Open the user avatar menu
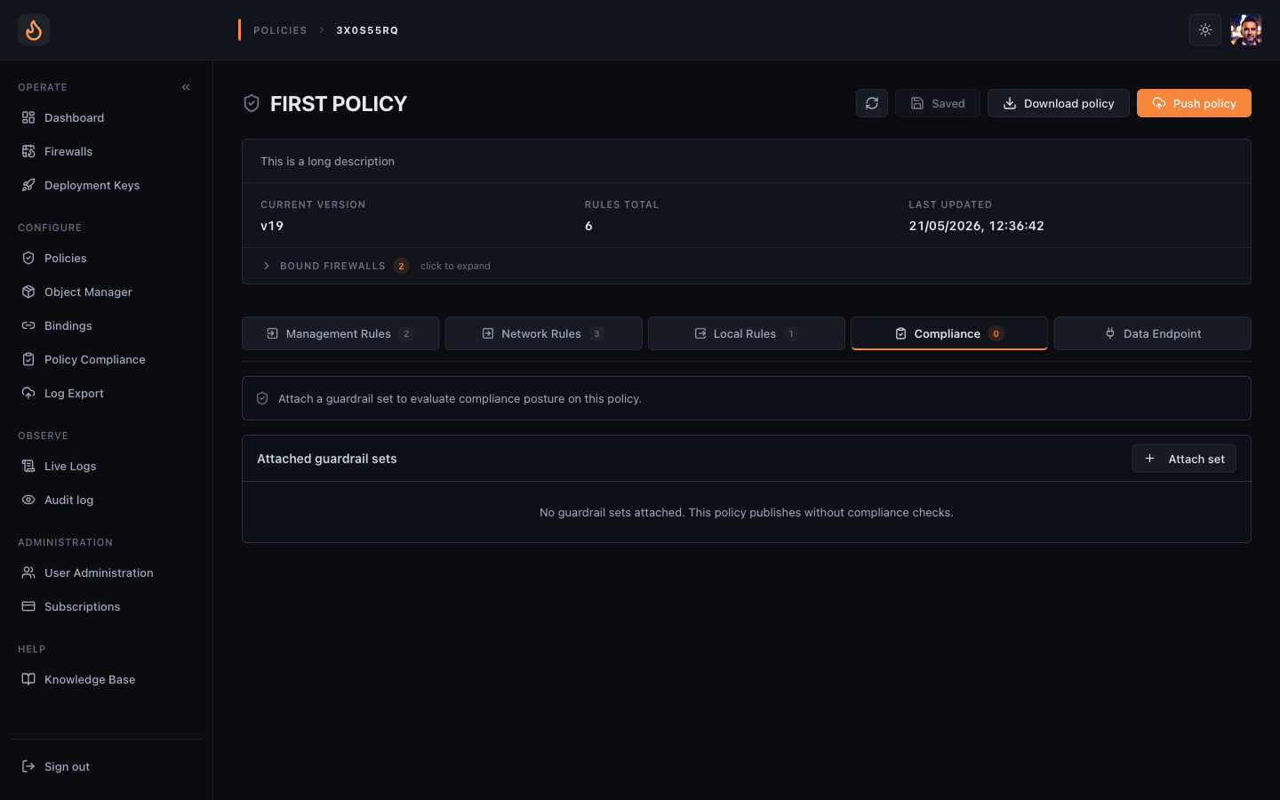The height and width of the screenshot is (800, 1280). (1246, 29)
